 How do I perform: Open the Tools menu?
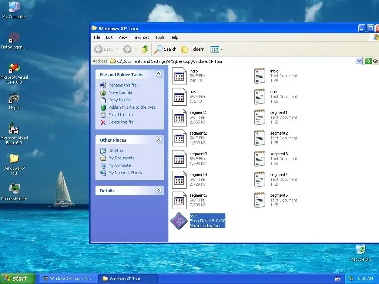point(160,37)
